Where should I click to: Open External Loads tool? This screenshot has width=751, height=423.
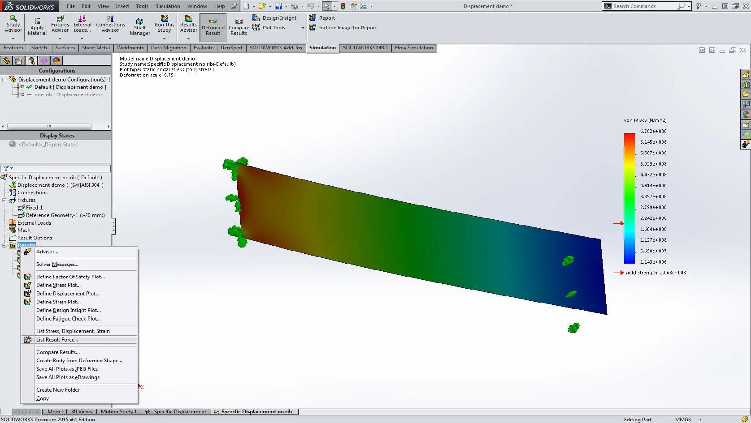coord(82,24)
